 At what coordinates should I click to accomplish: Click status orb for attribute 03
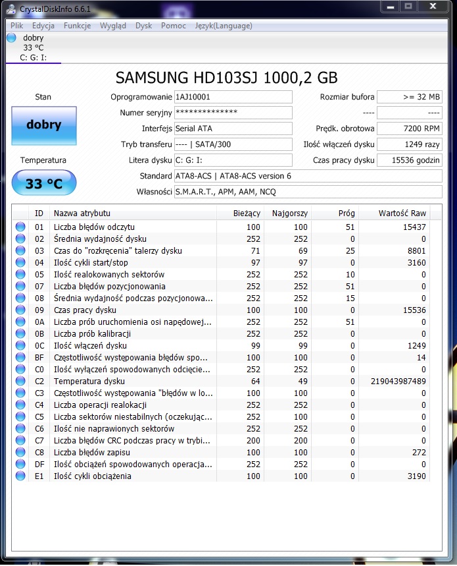(20, 250)
